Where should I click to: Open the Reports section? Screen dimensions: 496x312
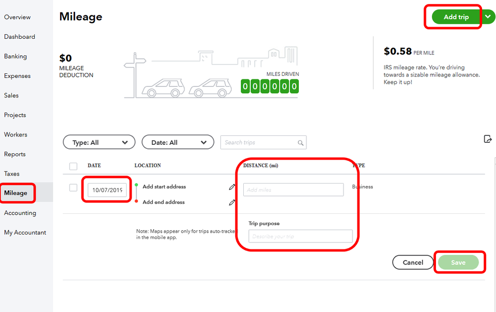click(15, 154)
